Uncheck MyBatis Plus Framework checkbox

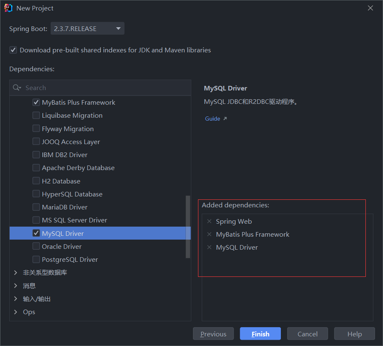tap(36, 102)
